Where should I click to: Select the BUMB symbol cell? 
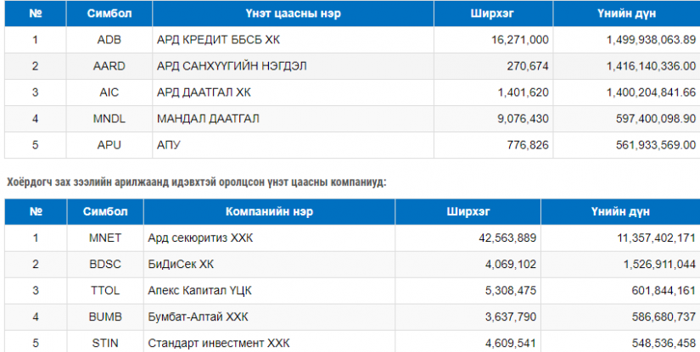click(105, 316)
